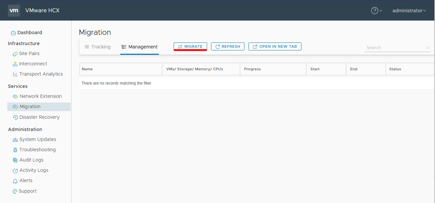Click the REFRESH button
The width and height of the screenshot is (435, 203).
click(228, 46)
